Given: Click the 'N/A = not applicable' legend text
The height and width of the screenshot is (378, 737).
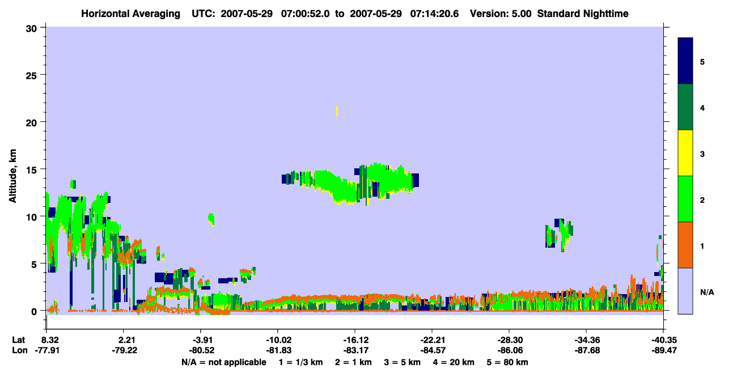Looking at the screenshot, I should click(223, 362).
